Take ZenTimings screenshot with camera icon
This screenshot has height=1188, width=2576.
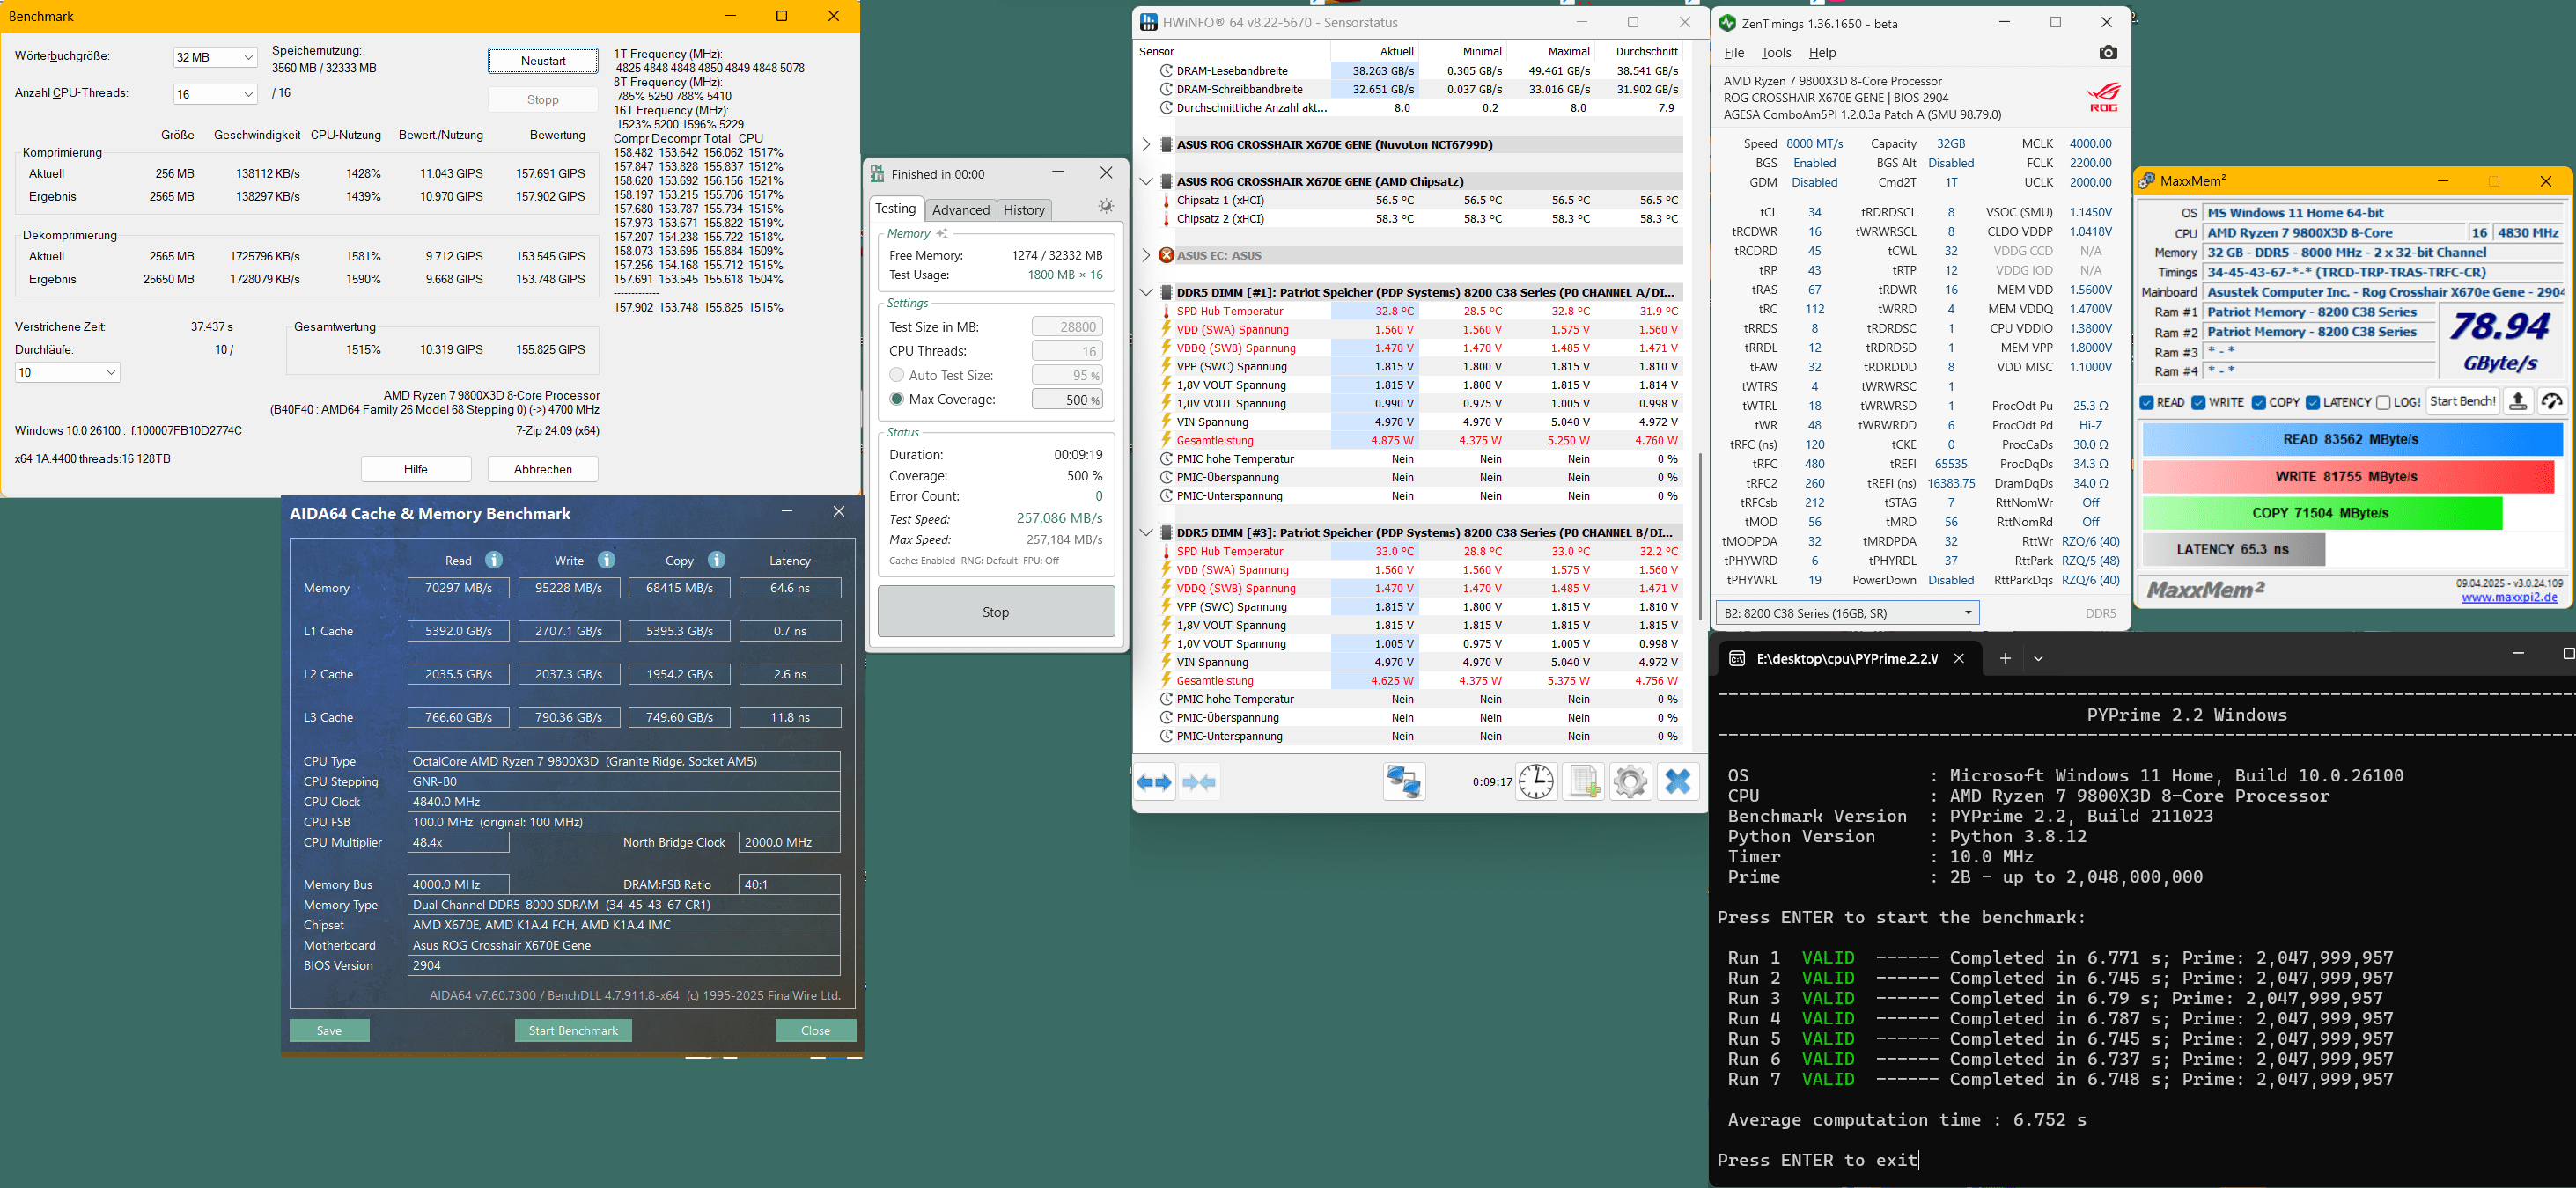point(2108,52)
